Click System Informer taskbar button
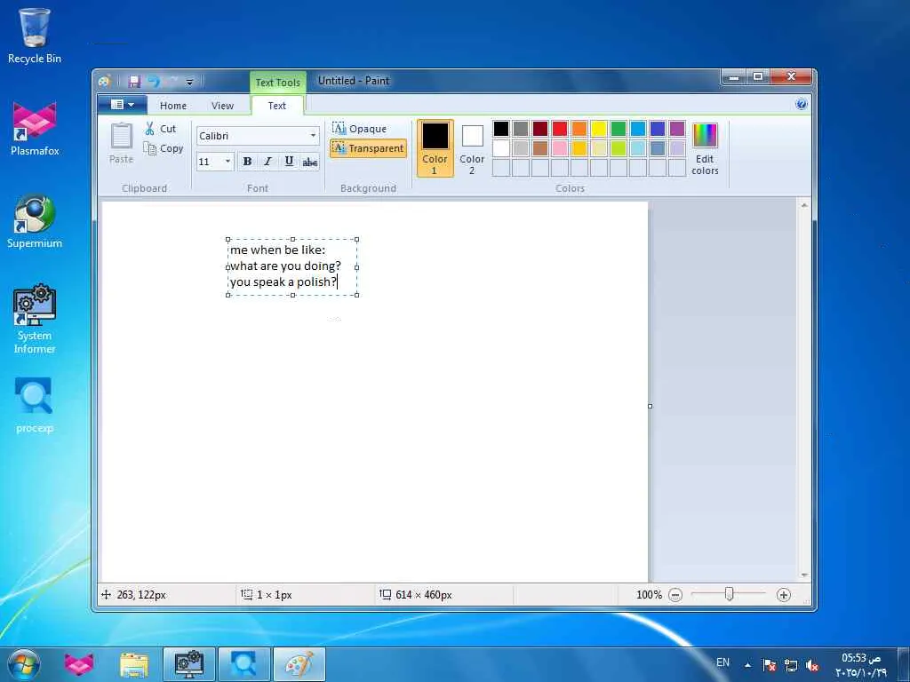The width and height of the screenshot is (910, 682). pos(189,664)
